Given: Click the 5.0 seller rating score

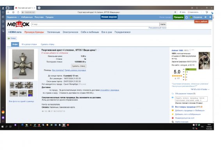Looking at the screenshot, I should (x=177, y=72).
